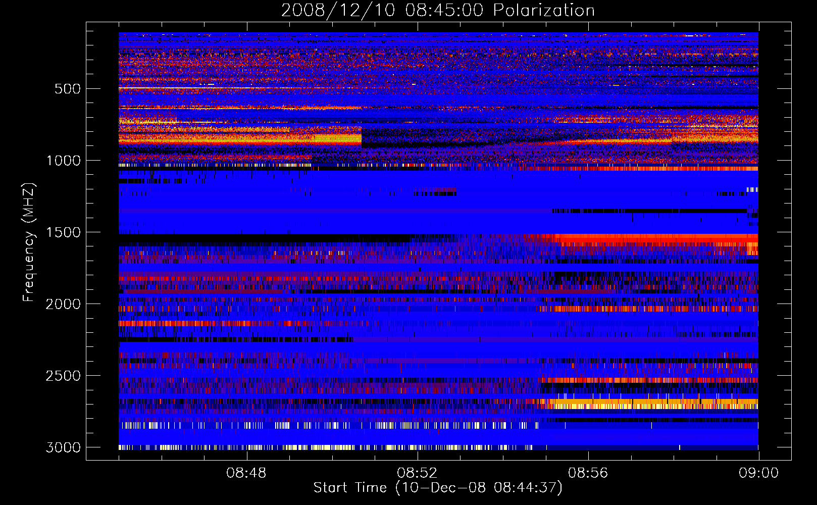The image size is (817, 505).
Task: Select the 1500 frequency tick label
Action: [x=63, y=232]
